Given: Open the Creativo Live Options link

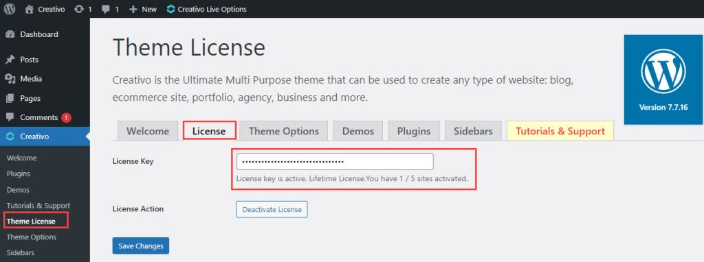Looking at the screenshot, I should click(212, 9).
